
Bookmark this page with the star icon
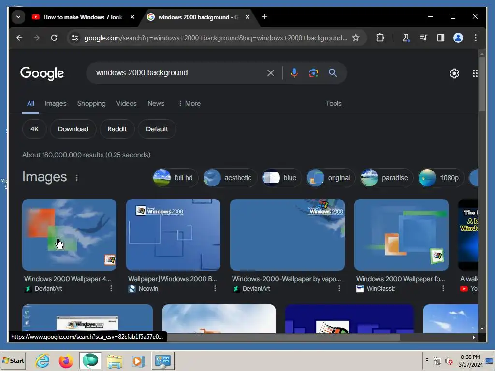356,38
